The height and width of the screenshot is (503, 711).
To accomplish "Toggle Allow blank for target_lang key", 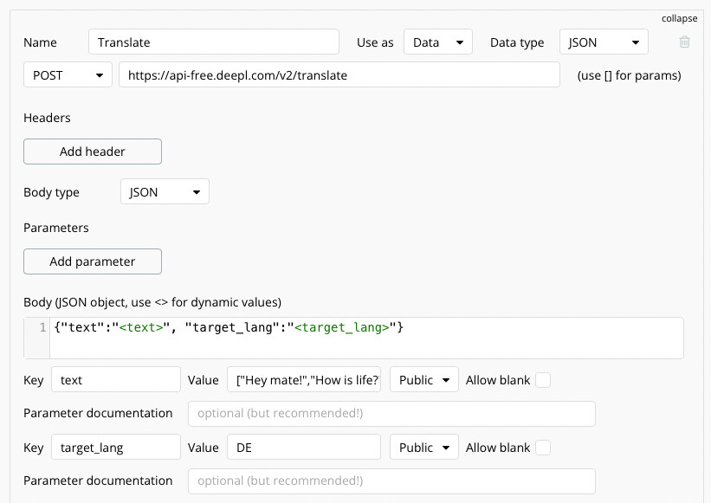I will point(543,448).
